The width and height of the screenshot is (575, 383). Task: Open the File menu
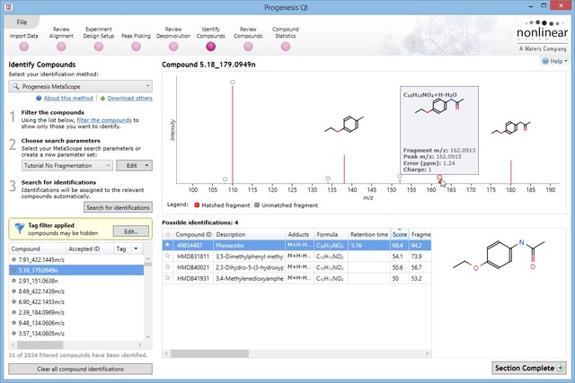tap(22, 22)
